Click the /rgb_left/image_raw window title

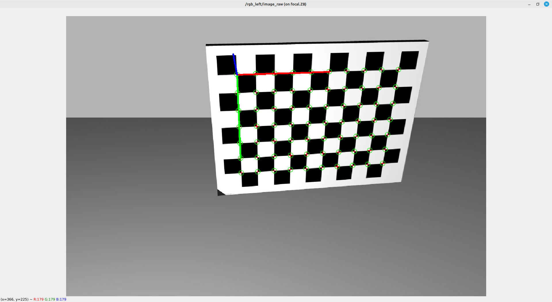(x=275, y=4)
